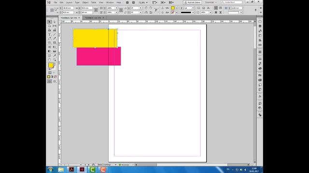This screenshot has width=309, height=173.
Task: Select the Gradient Feather tool
Action: [55, 51]
